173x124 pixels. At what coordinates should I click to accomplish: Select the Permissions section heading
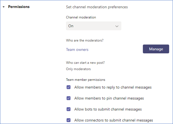click(19, 7)
